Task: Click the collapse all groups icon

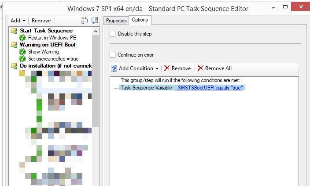Action: (95, 21)
